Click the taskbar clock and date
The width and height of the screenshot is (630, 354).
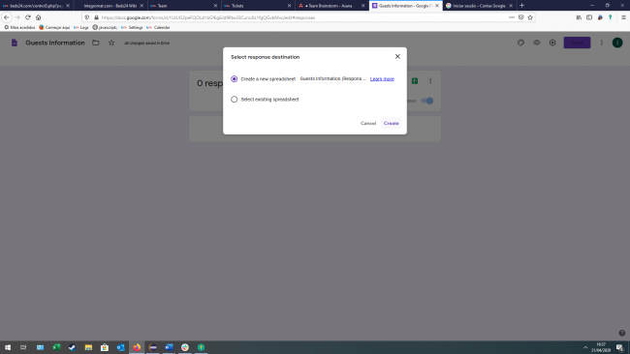(x=601, y=347)
